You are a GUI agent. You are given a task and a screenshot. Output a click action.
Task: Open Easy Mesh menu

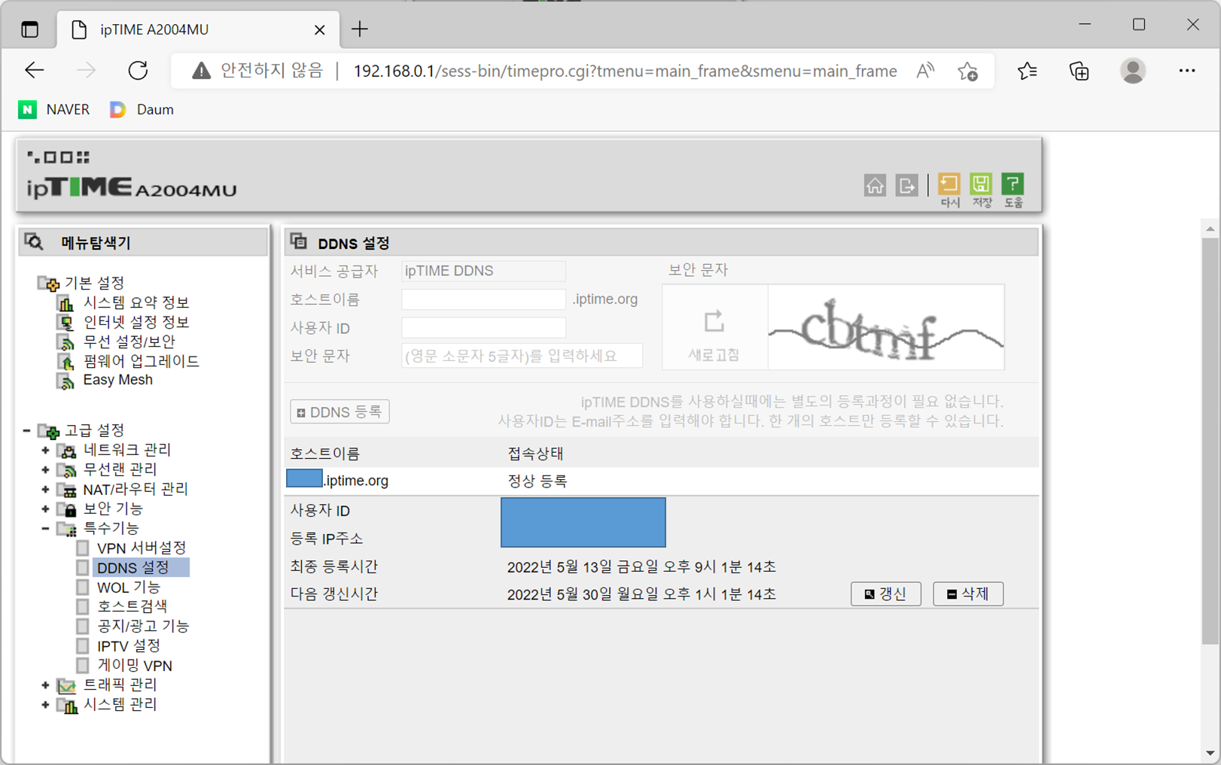[x=117, y=380]
